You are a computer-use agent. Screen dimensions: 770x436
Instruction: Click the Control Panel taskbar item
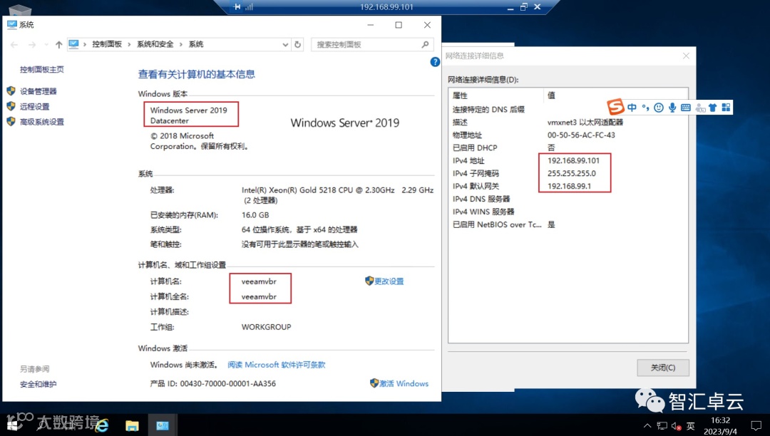163,425
